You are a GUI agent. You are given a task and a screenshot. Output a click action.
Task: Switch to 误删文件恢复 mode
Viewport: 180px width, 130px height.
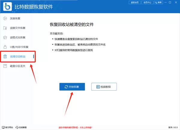coord(18,28)
